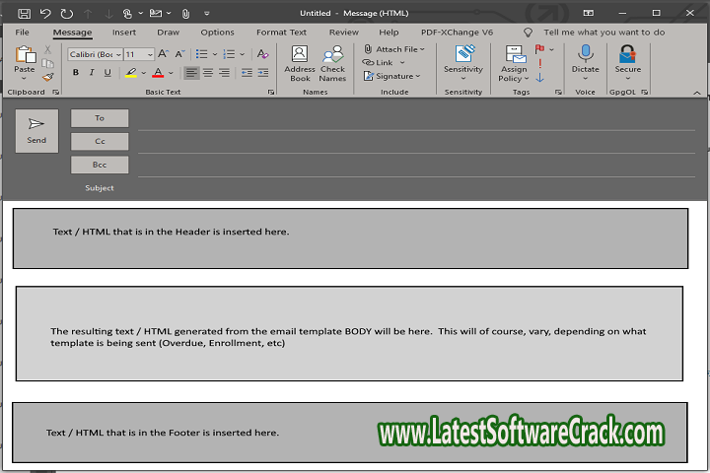Switch to the Insert ribbon tab
Screen dimensions: 710x473
point(124,33)
